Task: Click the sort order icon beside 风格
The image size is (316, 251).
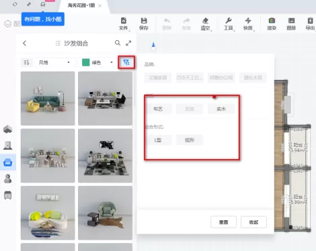Action: tap(27, 62)
